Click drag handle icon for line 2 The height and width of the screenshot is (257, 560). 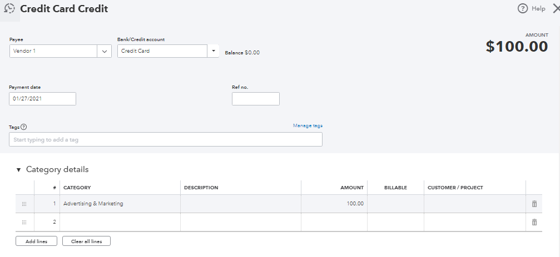click(x=24, y=222)
